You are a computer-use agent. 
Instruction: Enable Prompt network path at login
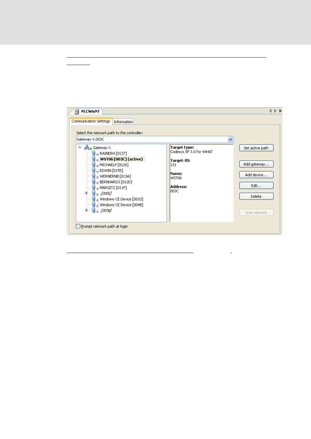[x=78, y=226]
